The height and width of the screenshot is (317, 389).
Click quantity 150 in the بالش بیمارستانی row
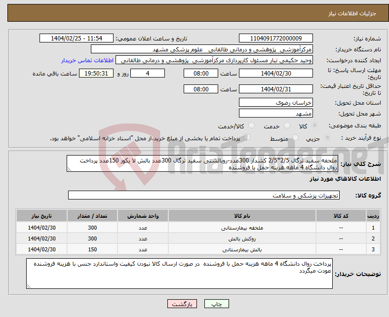tap(92, 249)
